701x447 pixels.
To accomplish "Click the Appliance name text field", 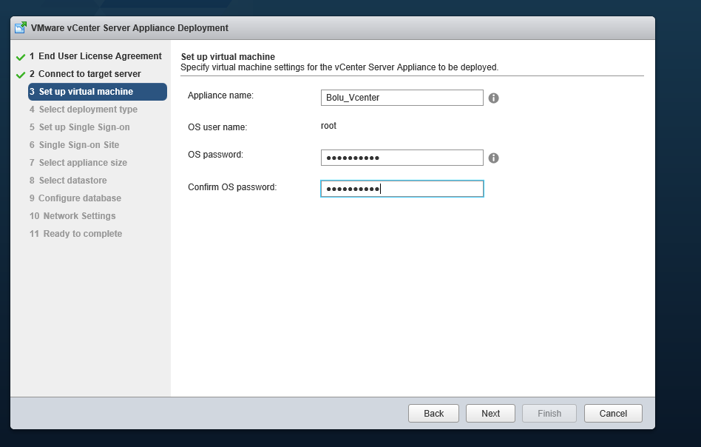I will pos(402,98).
